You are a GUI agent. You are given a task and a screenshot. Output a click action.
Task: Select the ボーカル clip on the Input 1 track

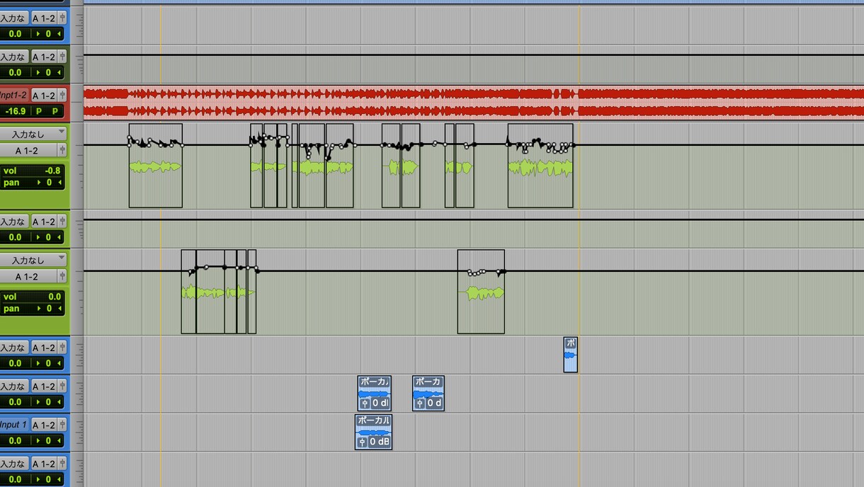tap(373, 432)
